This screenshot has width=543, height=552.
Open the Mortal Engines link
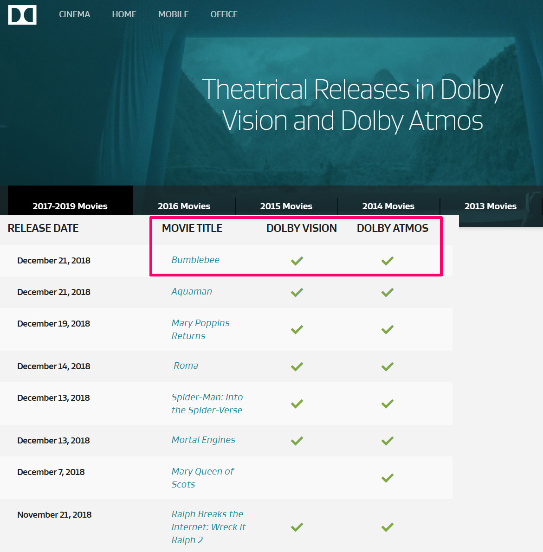pos(203,440)
